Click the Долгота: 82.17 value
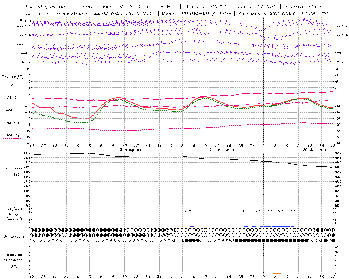349x279 pixels. tap(205, 7)
